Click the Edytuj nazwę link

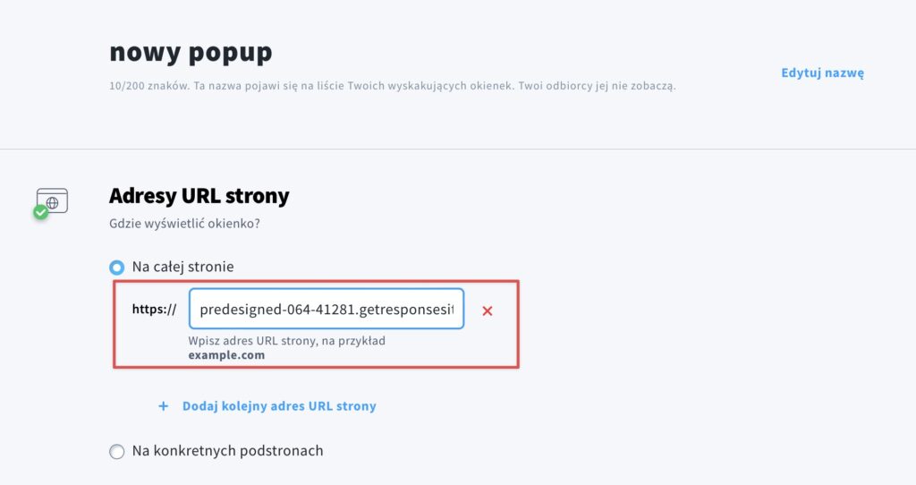[x=823, y=73]
